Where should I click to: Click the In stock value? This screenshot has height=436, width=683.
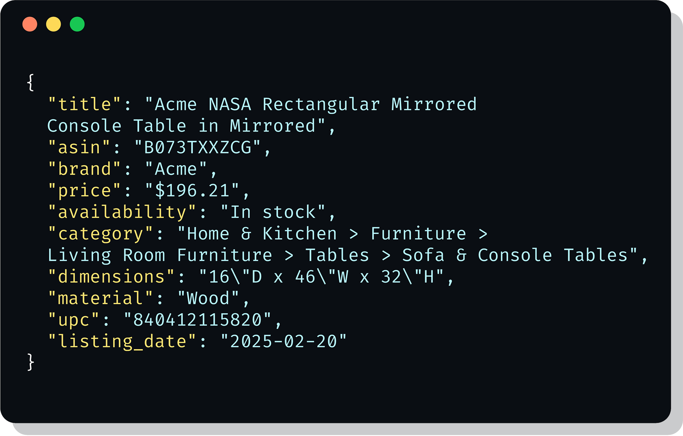[x=273, y=212]
